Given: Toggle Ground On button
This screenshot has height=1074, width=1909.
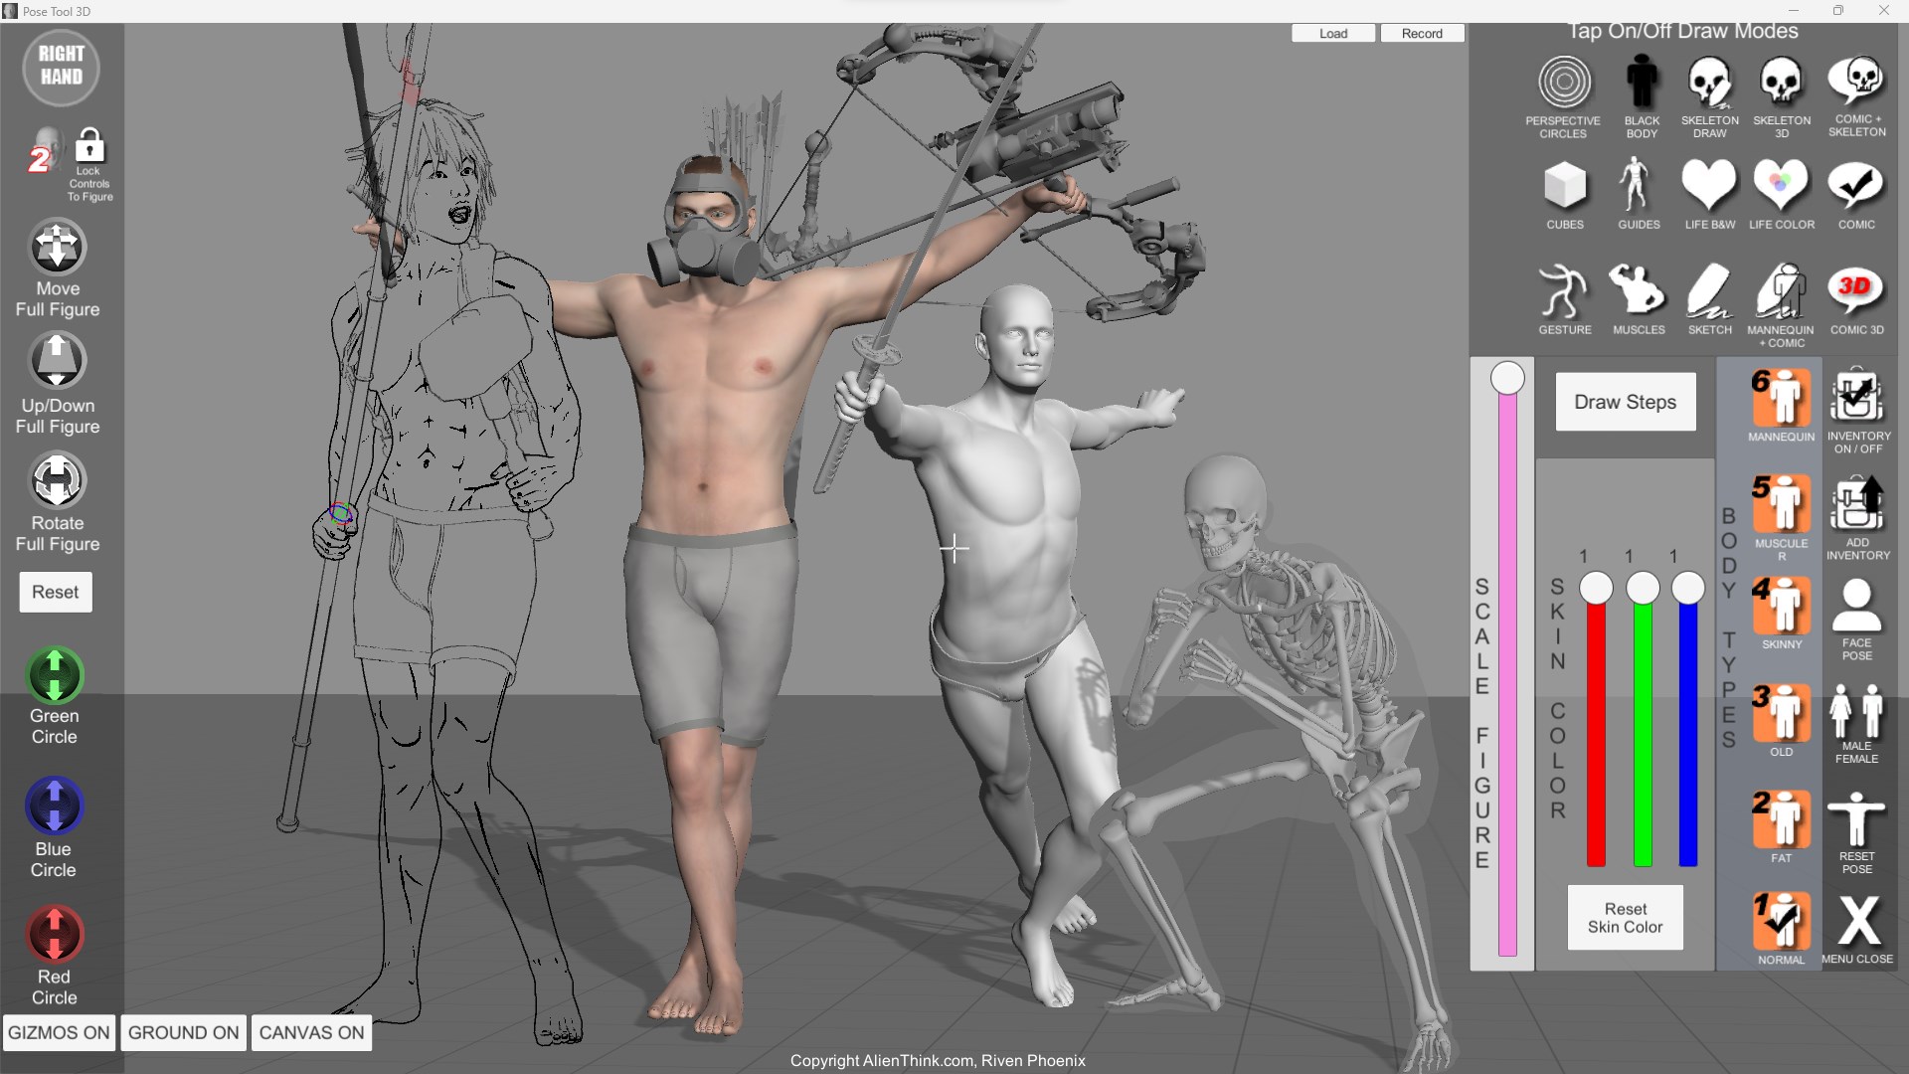Looking at the screenshot, I should (182, 1032).
